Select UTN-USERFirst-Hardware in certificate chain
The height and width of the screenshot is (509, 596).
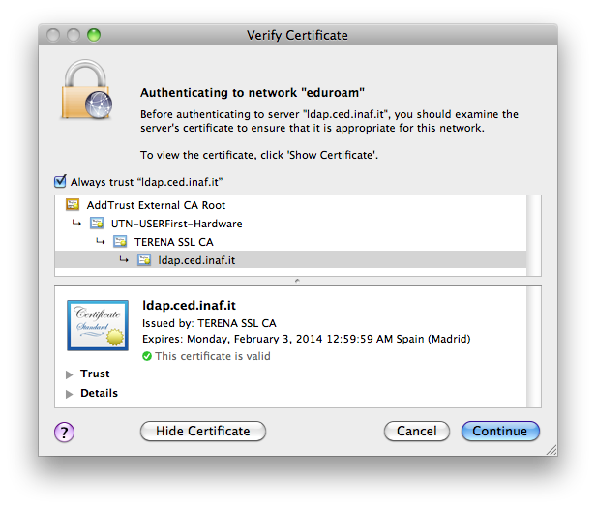[290, 224]
